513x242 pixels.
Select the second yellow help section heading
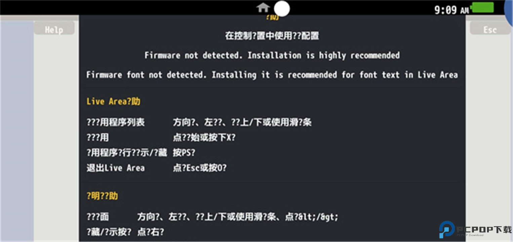[102, 196]
